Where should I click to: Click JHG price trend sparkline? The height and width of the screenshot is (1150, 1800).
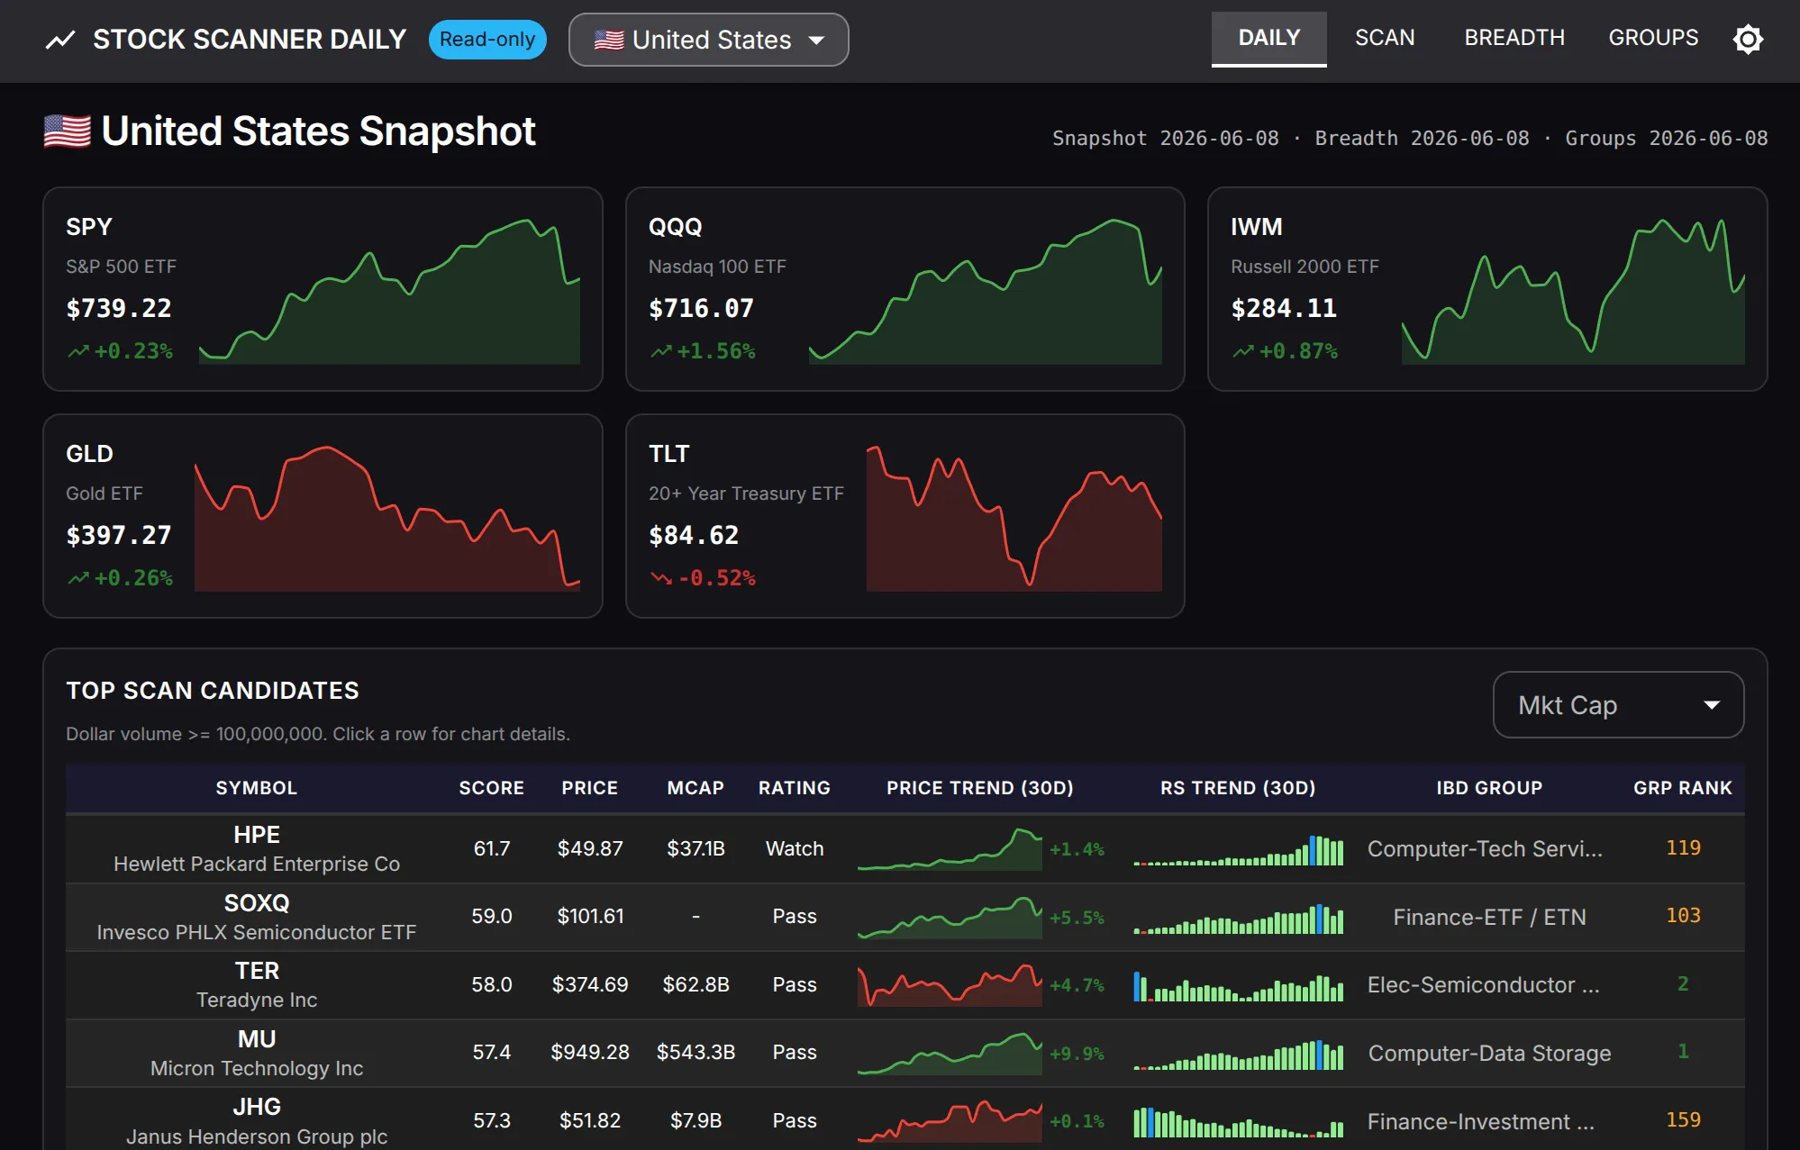pos(950,1120)
